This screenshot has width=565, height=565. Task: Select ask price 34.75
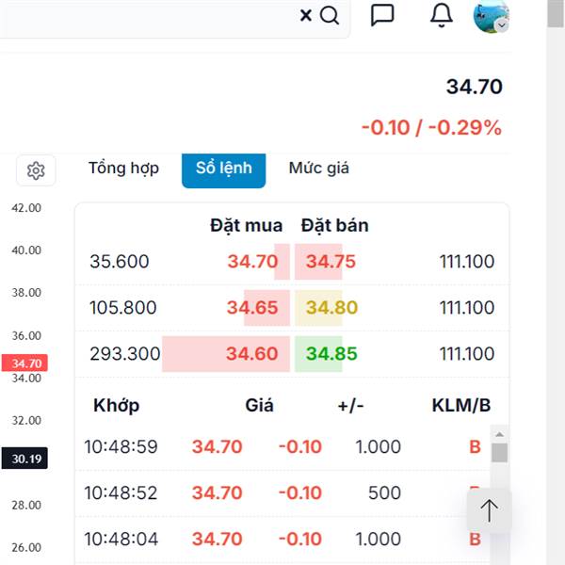tap(331, 262)
